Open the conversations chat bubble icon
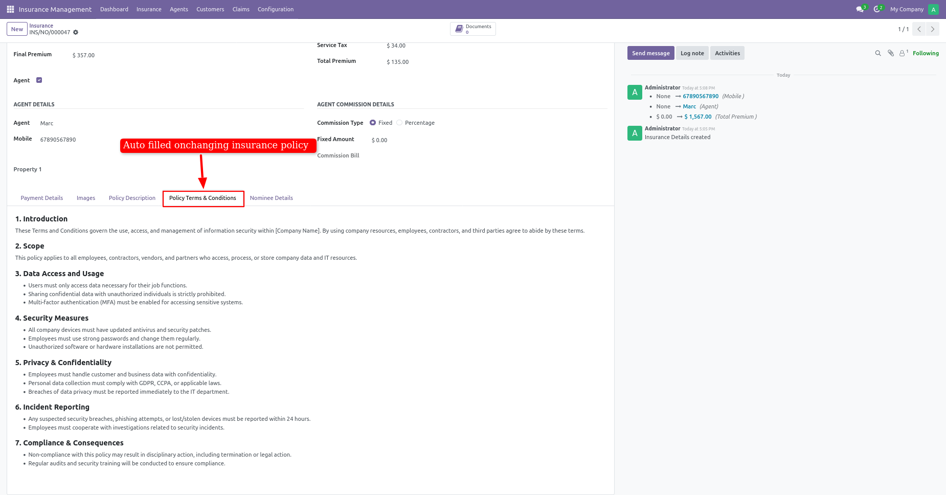Image resolution: width=946 pixels, height=495 pixels. pyautogui.click(x=860, y=9)
